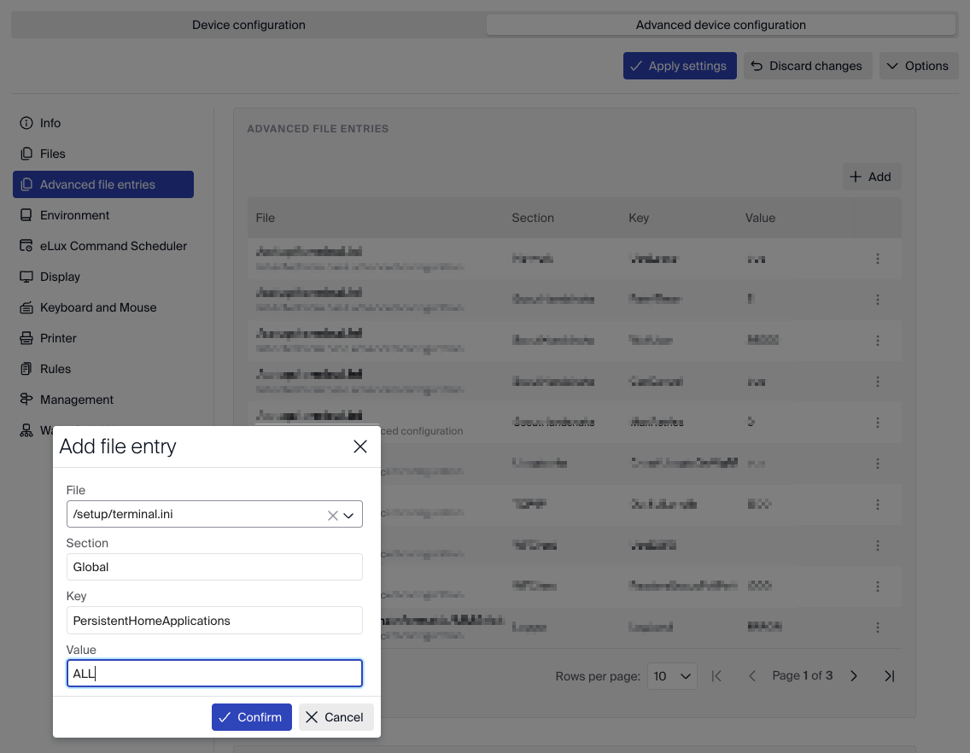Click the Keyboard and Mouse icon
Screen dimensions: 970x753
pos(26,307)
